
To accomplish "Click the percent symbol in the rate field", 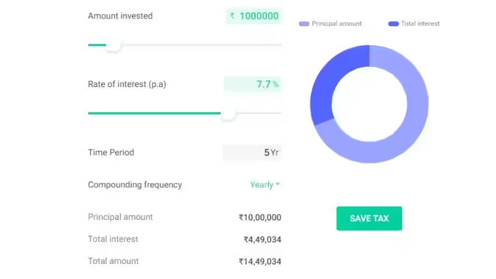I will click(275, 84).
